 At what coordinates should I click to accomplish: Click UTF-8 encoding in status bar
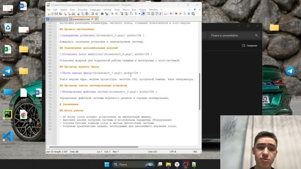[x=173, y=152]
